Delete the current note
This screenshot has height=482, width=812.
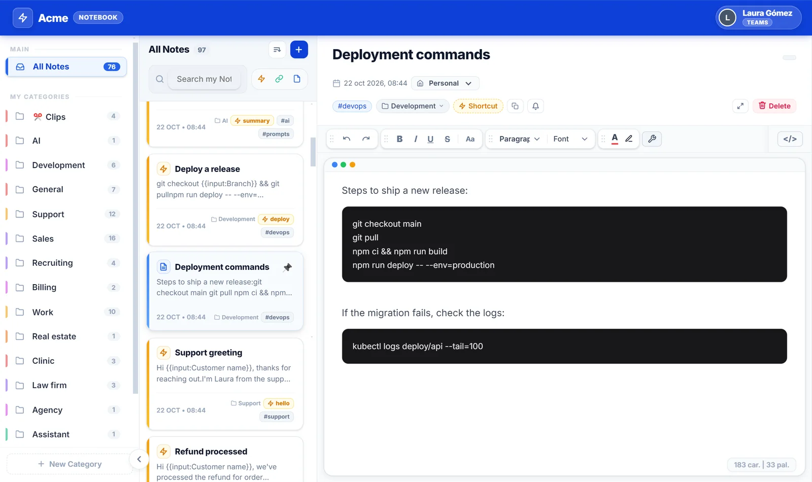point(774,106)
